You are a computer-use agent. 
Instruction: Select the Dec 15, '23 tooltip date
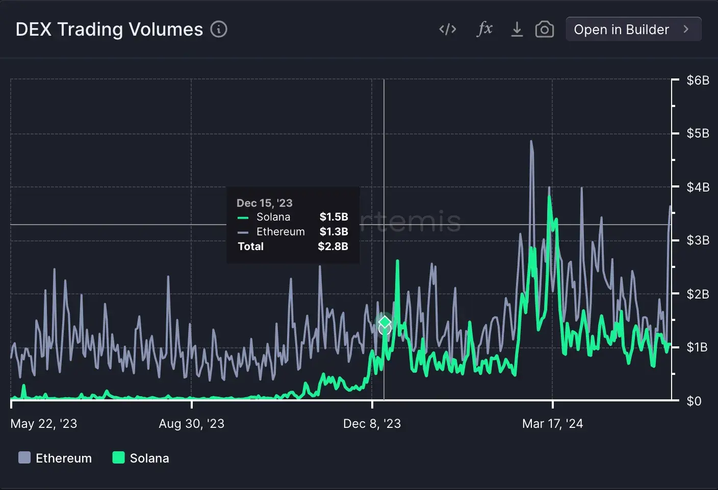coord(265,203)
